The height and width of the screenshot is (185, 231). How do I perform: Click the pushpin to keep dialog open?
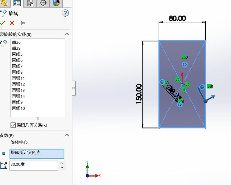[x=22, y=23]
